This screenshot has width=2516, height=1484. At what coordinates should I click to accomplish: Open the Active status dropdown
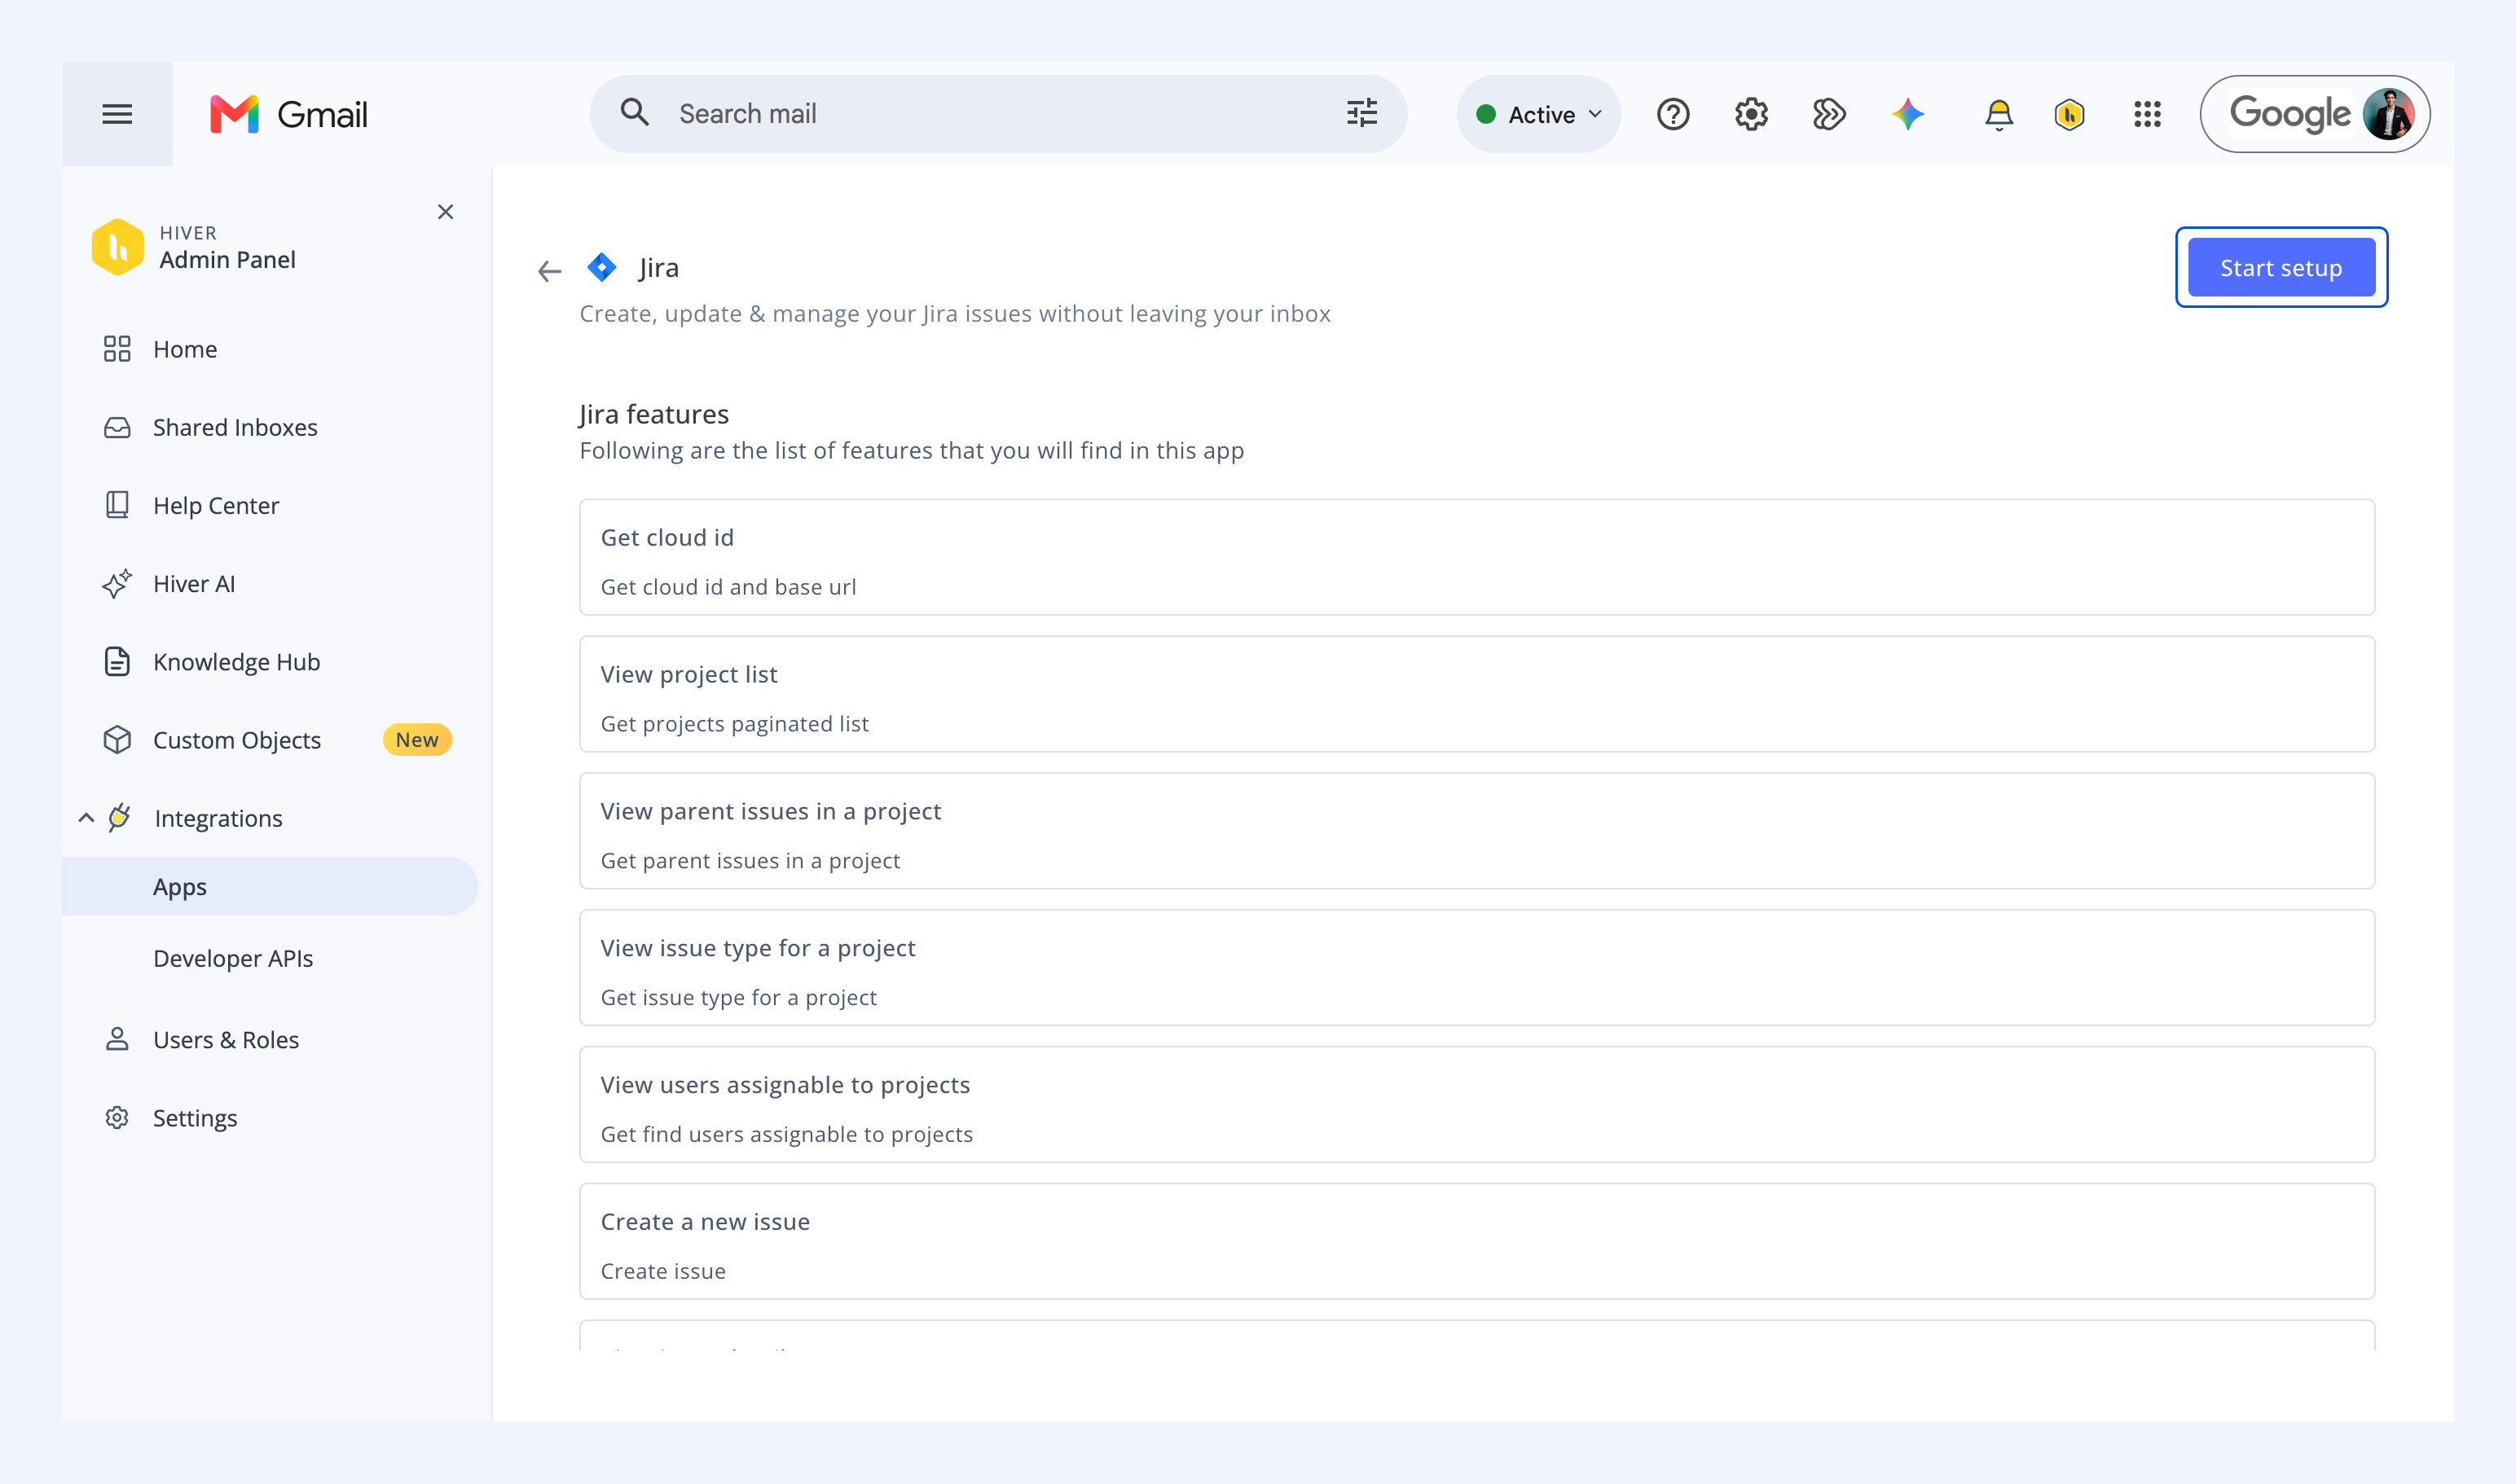1538,114
